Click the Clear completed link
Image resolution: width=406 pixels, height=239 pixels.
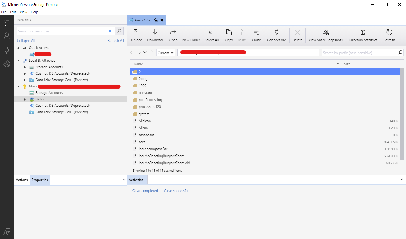click(x=145, y=191)
